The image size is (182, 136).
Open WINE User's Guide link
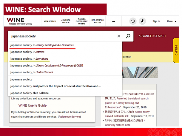pyautogui.click(x=33, y=105)
